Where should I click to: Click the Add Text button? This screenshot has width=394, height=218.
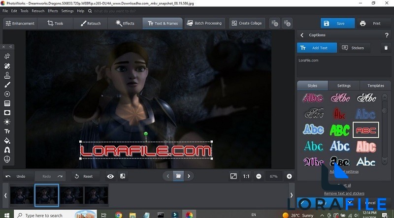(x=317, y=48)
